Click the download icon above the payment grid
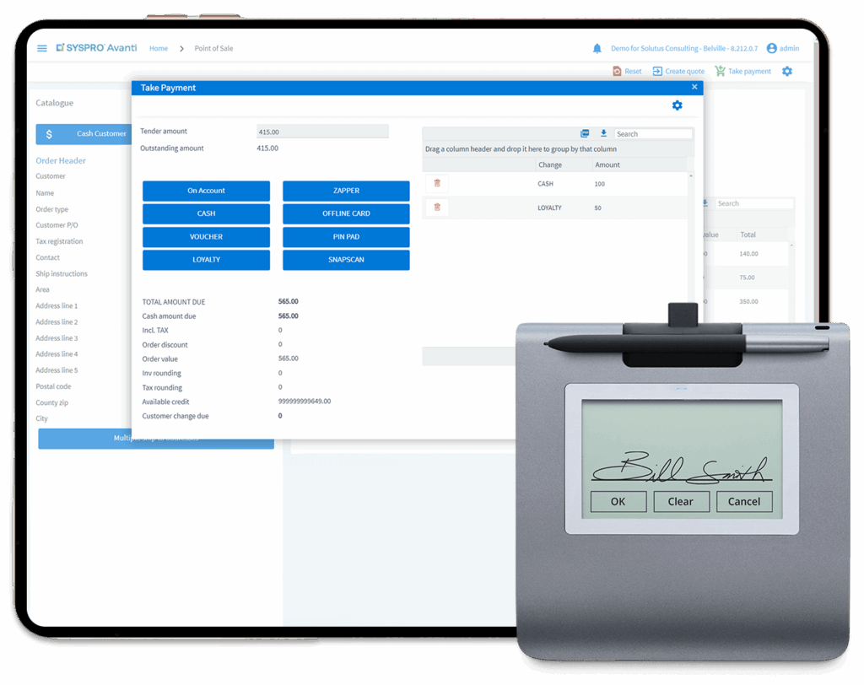Viewport: 864px width, 685px height. [x=604, y=132]
